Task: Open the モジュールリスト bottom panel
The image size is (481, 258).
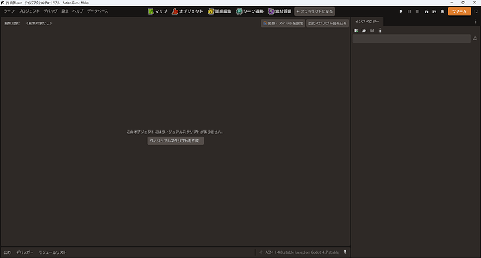Action: coord(52,252)
